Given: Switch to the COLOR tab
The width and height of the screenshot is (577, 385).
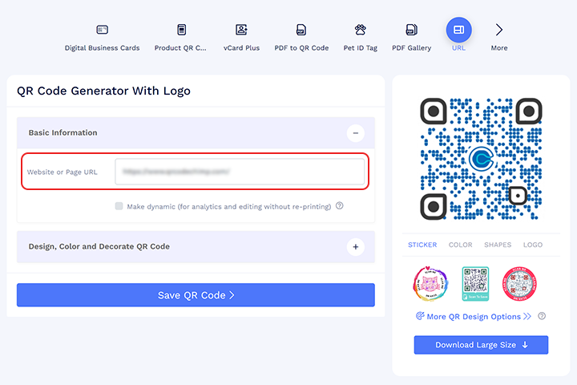Looking at the screenshot, I should pos(460,245).
